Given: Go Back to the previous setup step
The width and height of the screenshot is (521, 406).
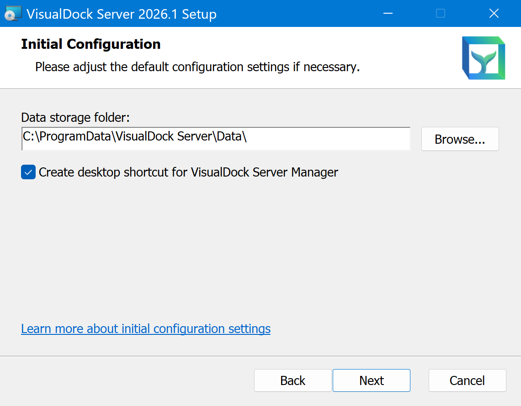Looking at the screenshot, I should coord(292,380).
